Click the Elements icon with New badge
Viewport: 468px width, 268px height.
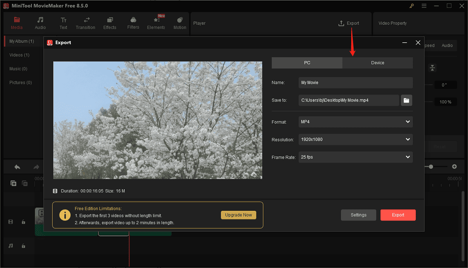[x=156, y=23]
